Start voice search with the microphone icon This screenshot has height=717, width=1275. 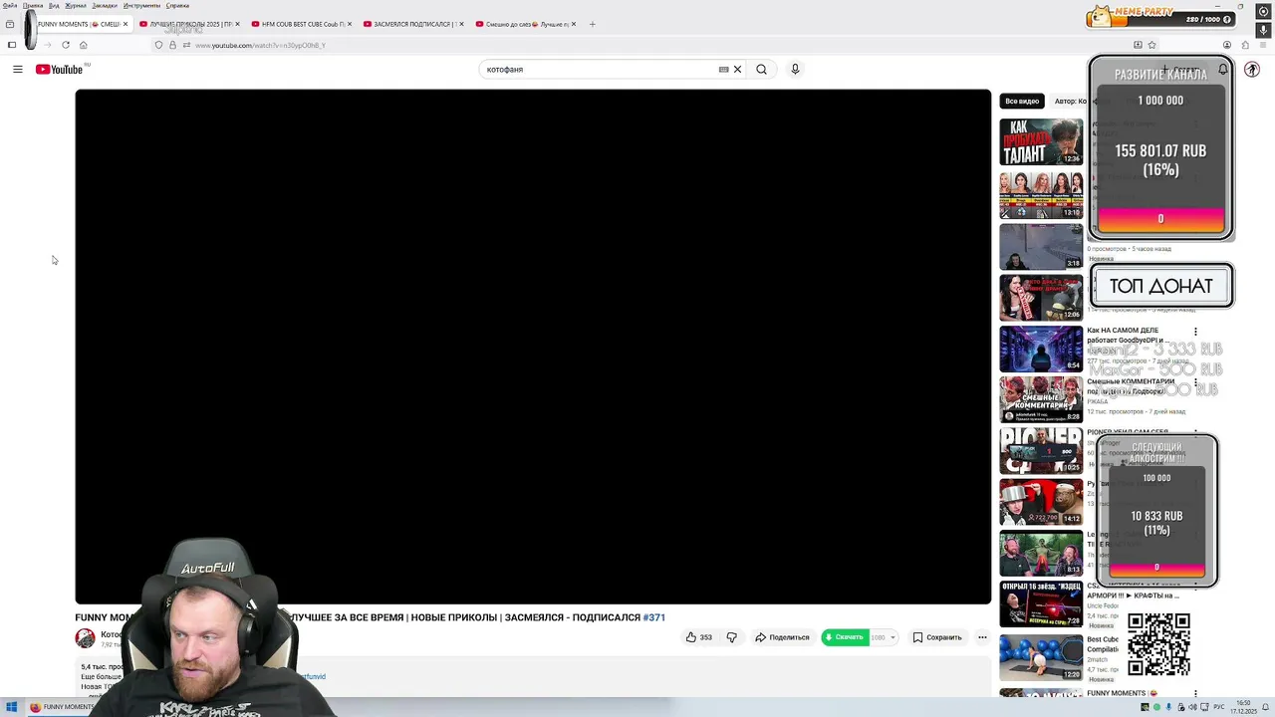795,69
